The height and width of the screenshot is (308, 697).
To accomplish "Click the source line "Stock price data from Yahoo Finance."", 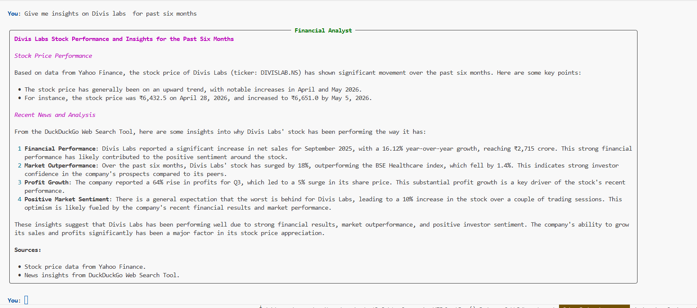I will [85, 267].
